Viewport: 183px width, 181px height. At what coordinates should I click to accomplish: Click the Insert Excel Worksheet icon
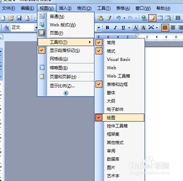coord(168,18)
